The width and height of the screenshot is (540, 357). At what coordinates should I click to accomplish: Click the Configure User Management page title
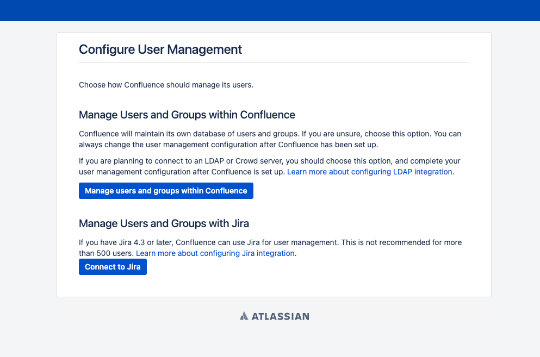tap(160, 49)
